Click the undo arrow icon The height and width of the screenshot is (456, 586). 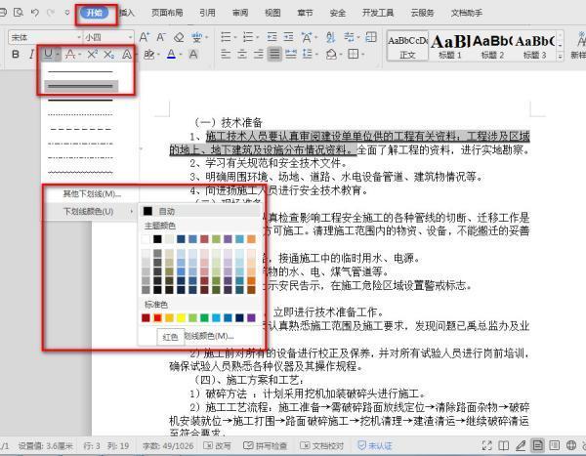(36, 13)
